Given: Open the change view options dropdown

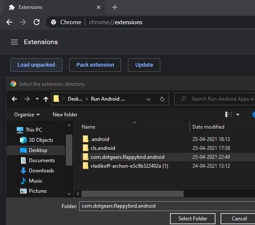Looking at the screenshot, I should (x=238, y=115).
